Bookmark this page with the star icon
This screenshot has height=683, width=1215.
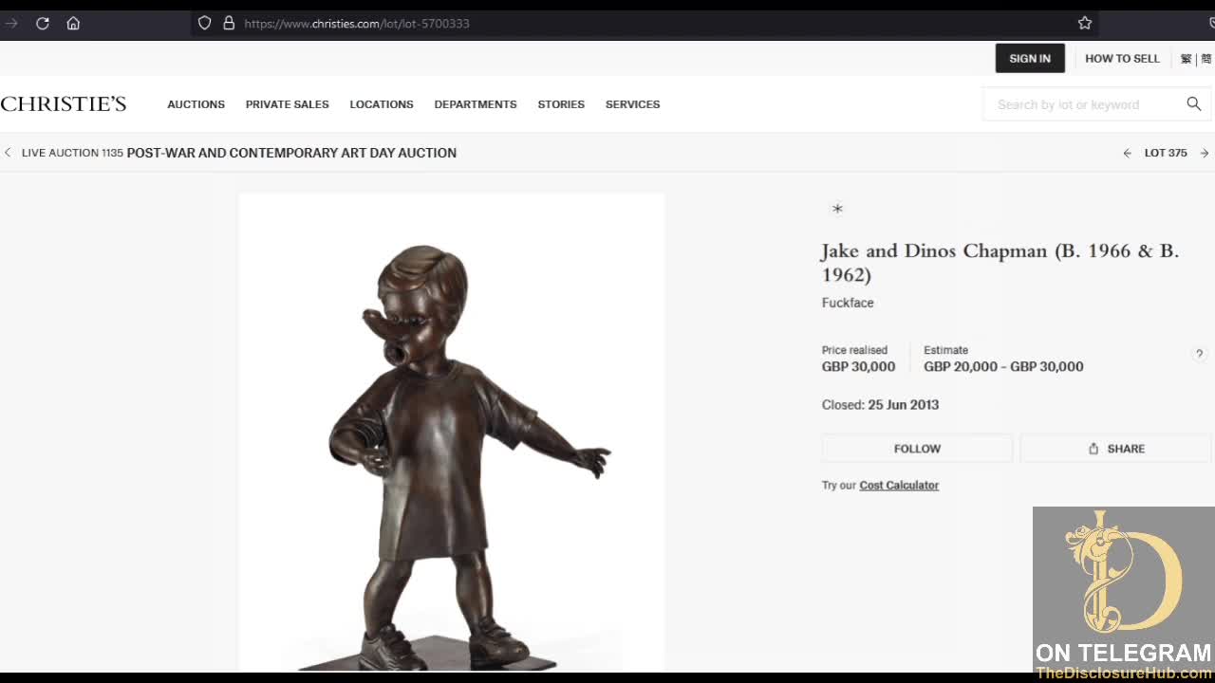pyautogui.click(x=1085, y=23)
